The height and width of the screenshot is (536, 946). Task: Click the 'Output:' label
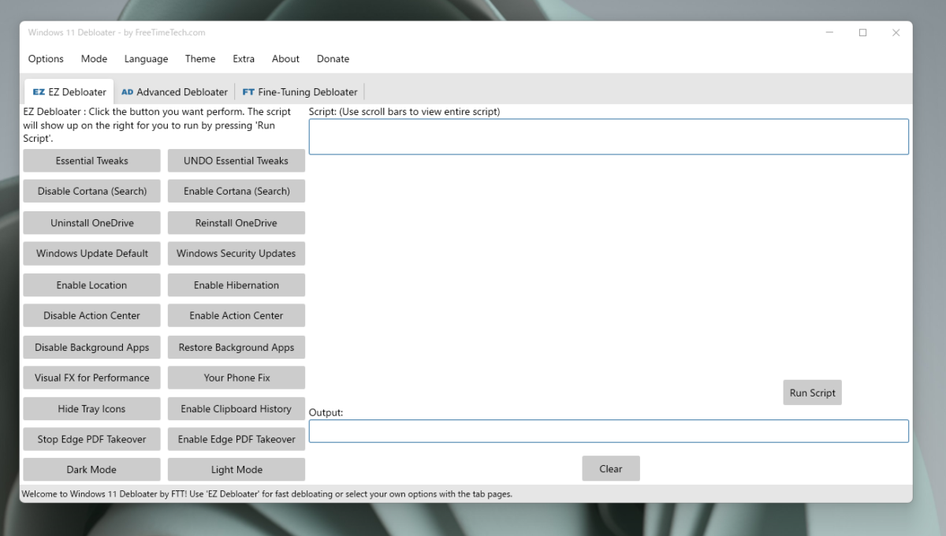pyautogui.click(x=326, y=412)
